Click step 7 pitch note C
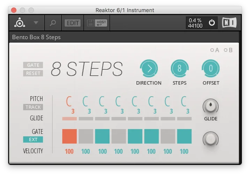 click(x=168, y=101)
